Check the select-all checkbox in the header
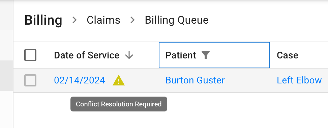 click(x=30, y=55)
